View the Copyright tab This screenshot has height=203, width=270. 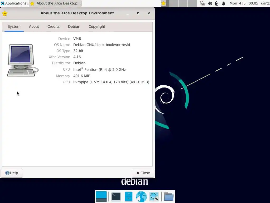(97, 27)
